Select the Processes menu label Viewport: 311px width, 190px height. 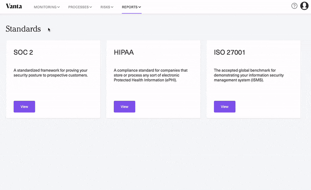(78, 7)
